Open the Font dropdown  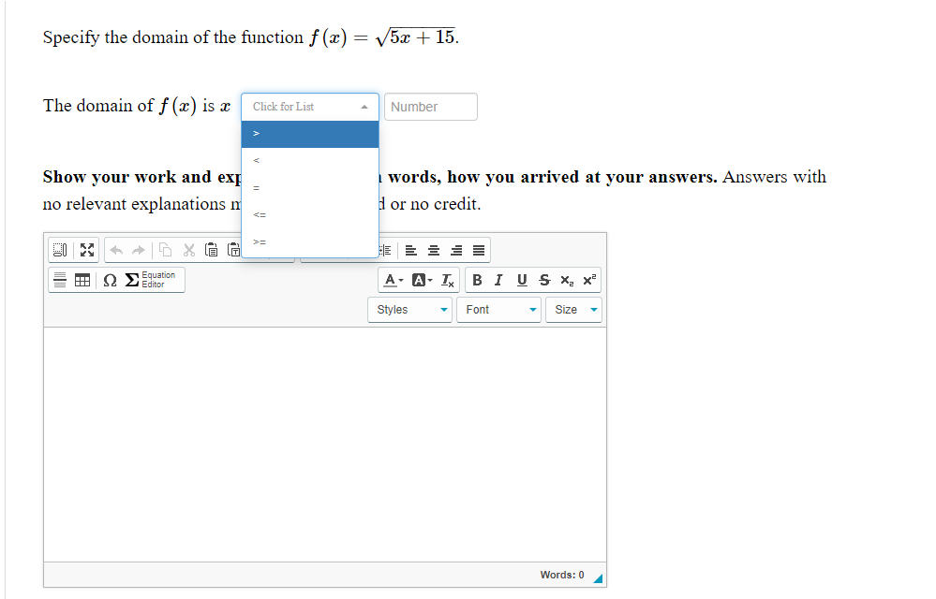tap(498, 309)
